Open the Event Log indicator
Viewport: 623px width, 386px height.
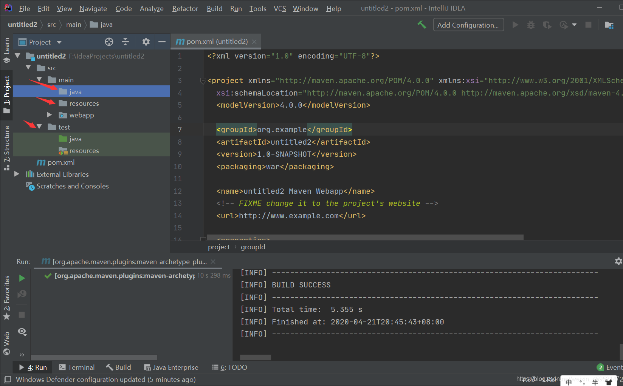tap(609, 367)
